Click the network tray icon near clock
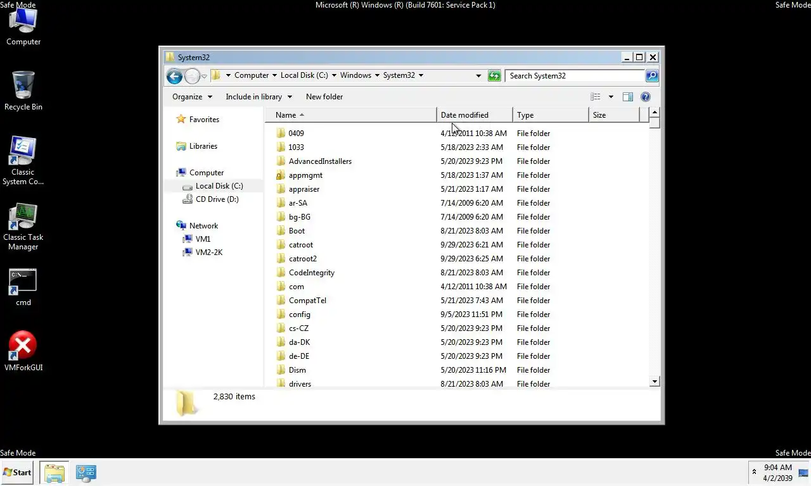The height and width of the screenshot is (486, 811). click(803, 473)
